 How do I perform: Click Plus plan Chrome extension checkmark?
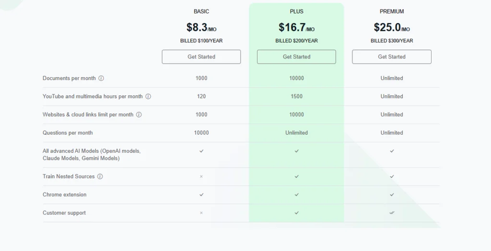(x=296, y=194)
